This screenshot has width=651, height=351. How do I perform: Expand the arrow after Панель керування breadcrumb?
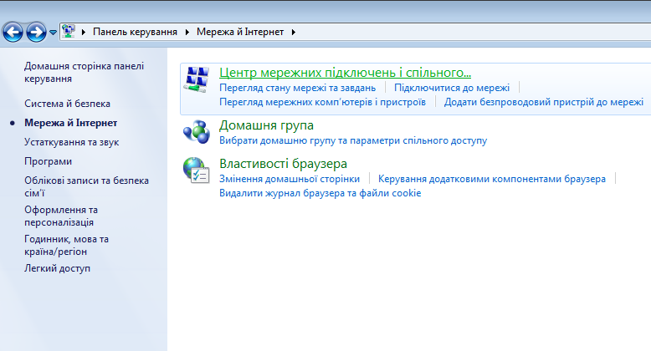[187, 32]
